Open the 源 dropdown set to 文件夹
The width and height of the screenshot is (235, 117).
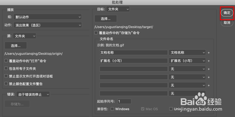tap(25, 36)
